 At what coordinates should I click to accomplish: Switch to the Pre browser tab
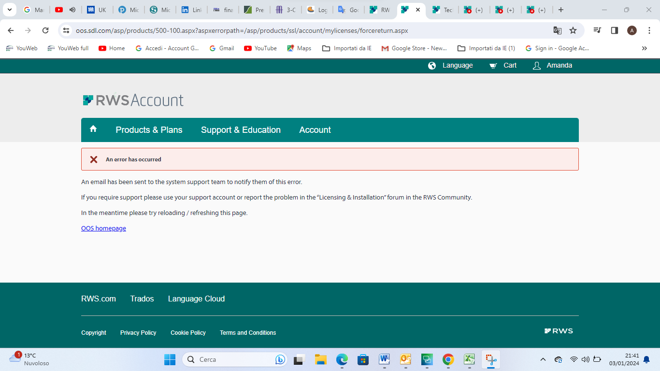click(254, 10)
